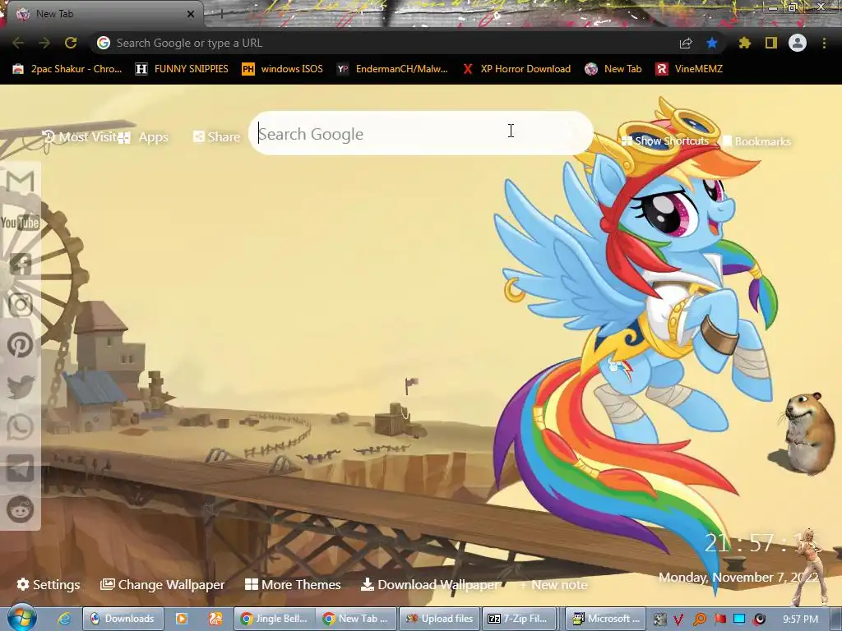Switch to Upload files taskbar window
The width and height of the screenshot is (842, 631).
pos(439,619)
